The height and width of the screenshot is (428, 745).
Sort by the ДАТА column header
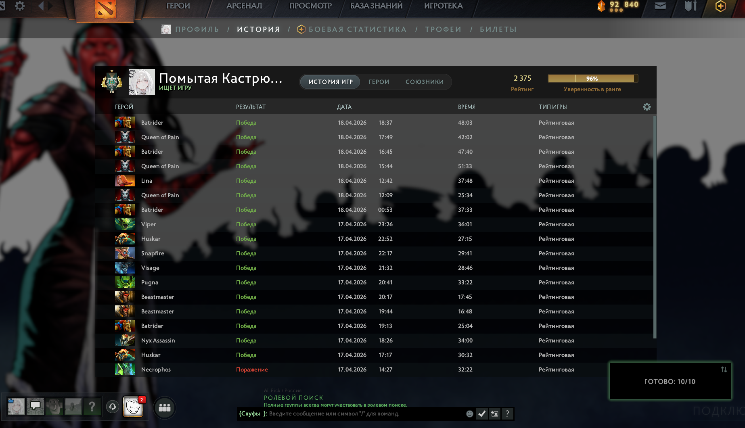click(x=344, y=107)
